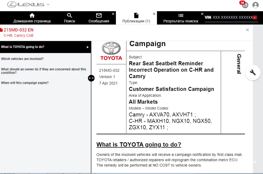The image size is (263, 174).
Task: Click the 'C-HR, Camry CAB' subtitle
Action: (x=18, y=36)
